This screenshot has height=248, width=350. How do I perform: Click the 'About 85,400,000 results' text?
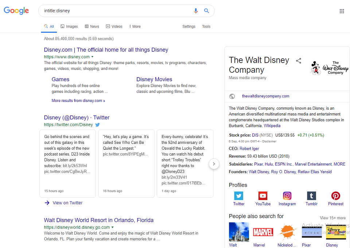pyautogui.click(x=79, y=39)
